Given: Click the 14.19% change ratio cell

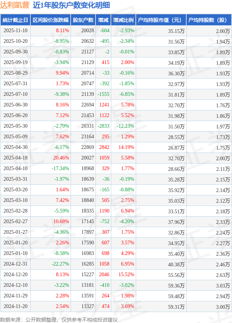Looking at the screenshot, I should coord(126,147).
